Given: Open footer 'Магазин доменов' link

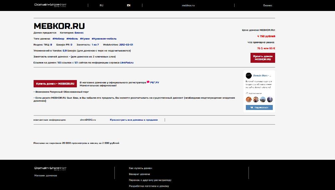Looking at the screenshot, I should click(x=46, y=176).
